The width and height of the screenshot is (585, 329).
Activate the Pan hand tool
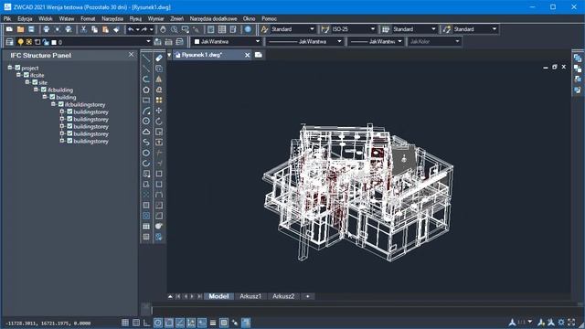tap(163, 29)
